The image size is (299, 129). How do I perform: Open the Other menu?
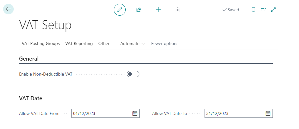(104, 44)
